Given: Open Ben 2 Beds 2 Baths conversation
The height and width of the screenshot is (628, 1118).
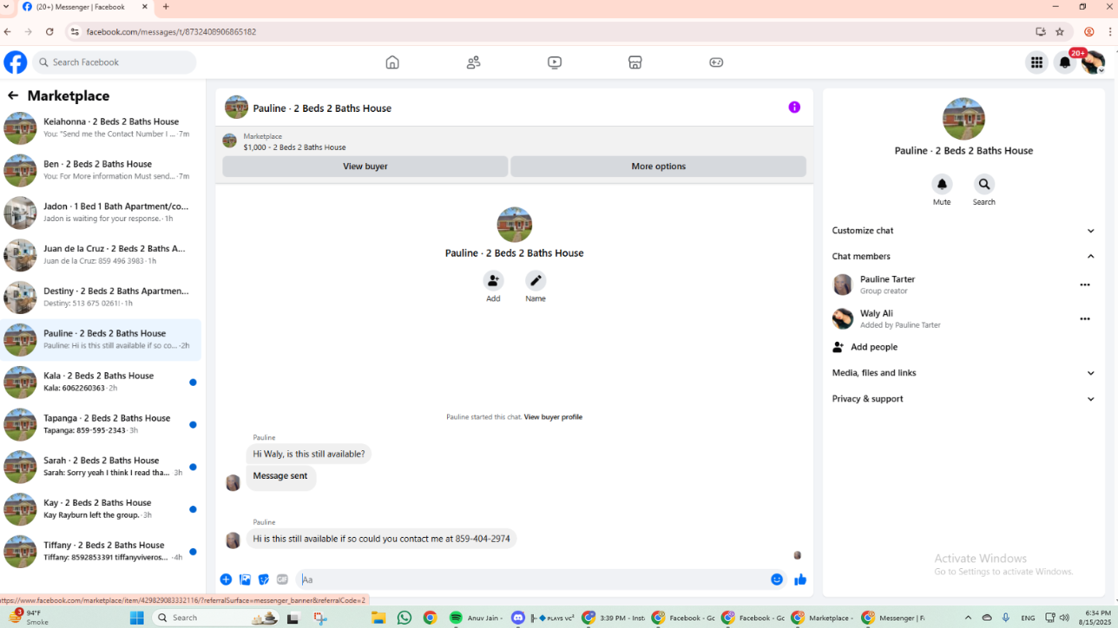Looking at the screenshot, I should (x=101, y=170).
